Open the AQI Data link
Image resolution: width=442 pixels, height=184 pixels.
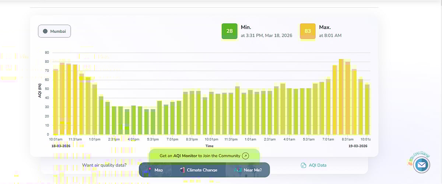(x=317, y=165)
